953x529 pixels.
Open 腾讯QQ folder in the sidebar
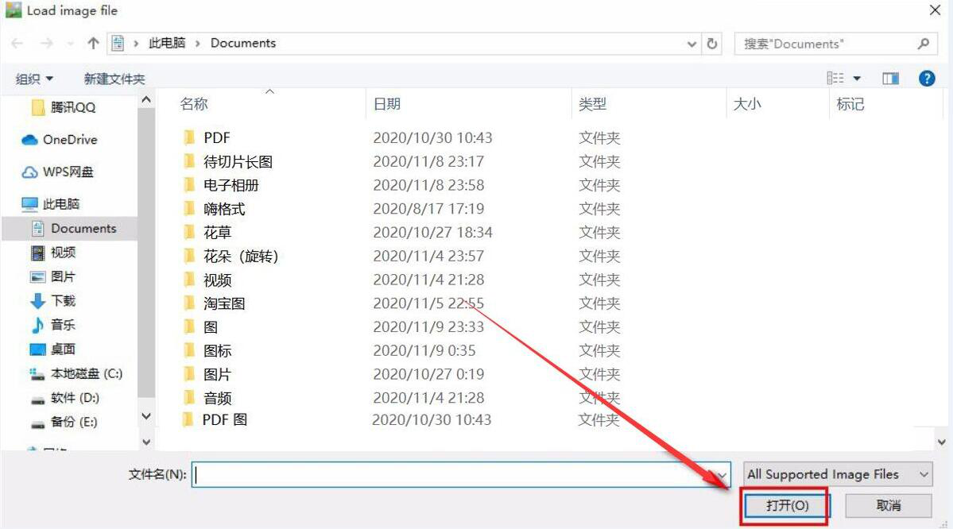[64, 107]
